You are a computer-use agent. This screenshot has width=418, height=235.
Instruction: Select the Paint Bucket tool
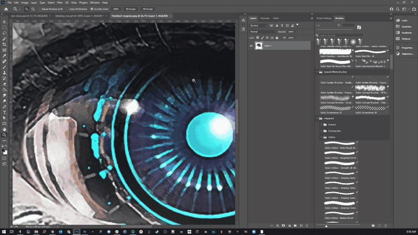coord(4,90)
